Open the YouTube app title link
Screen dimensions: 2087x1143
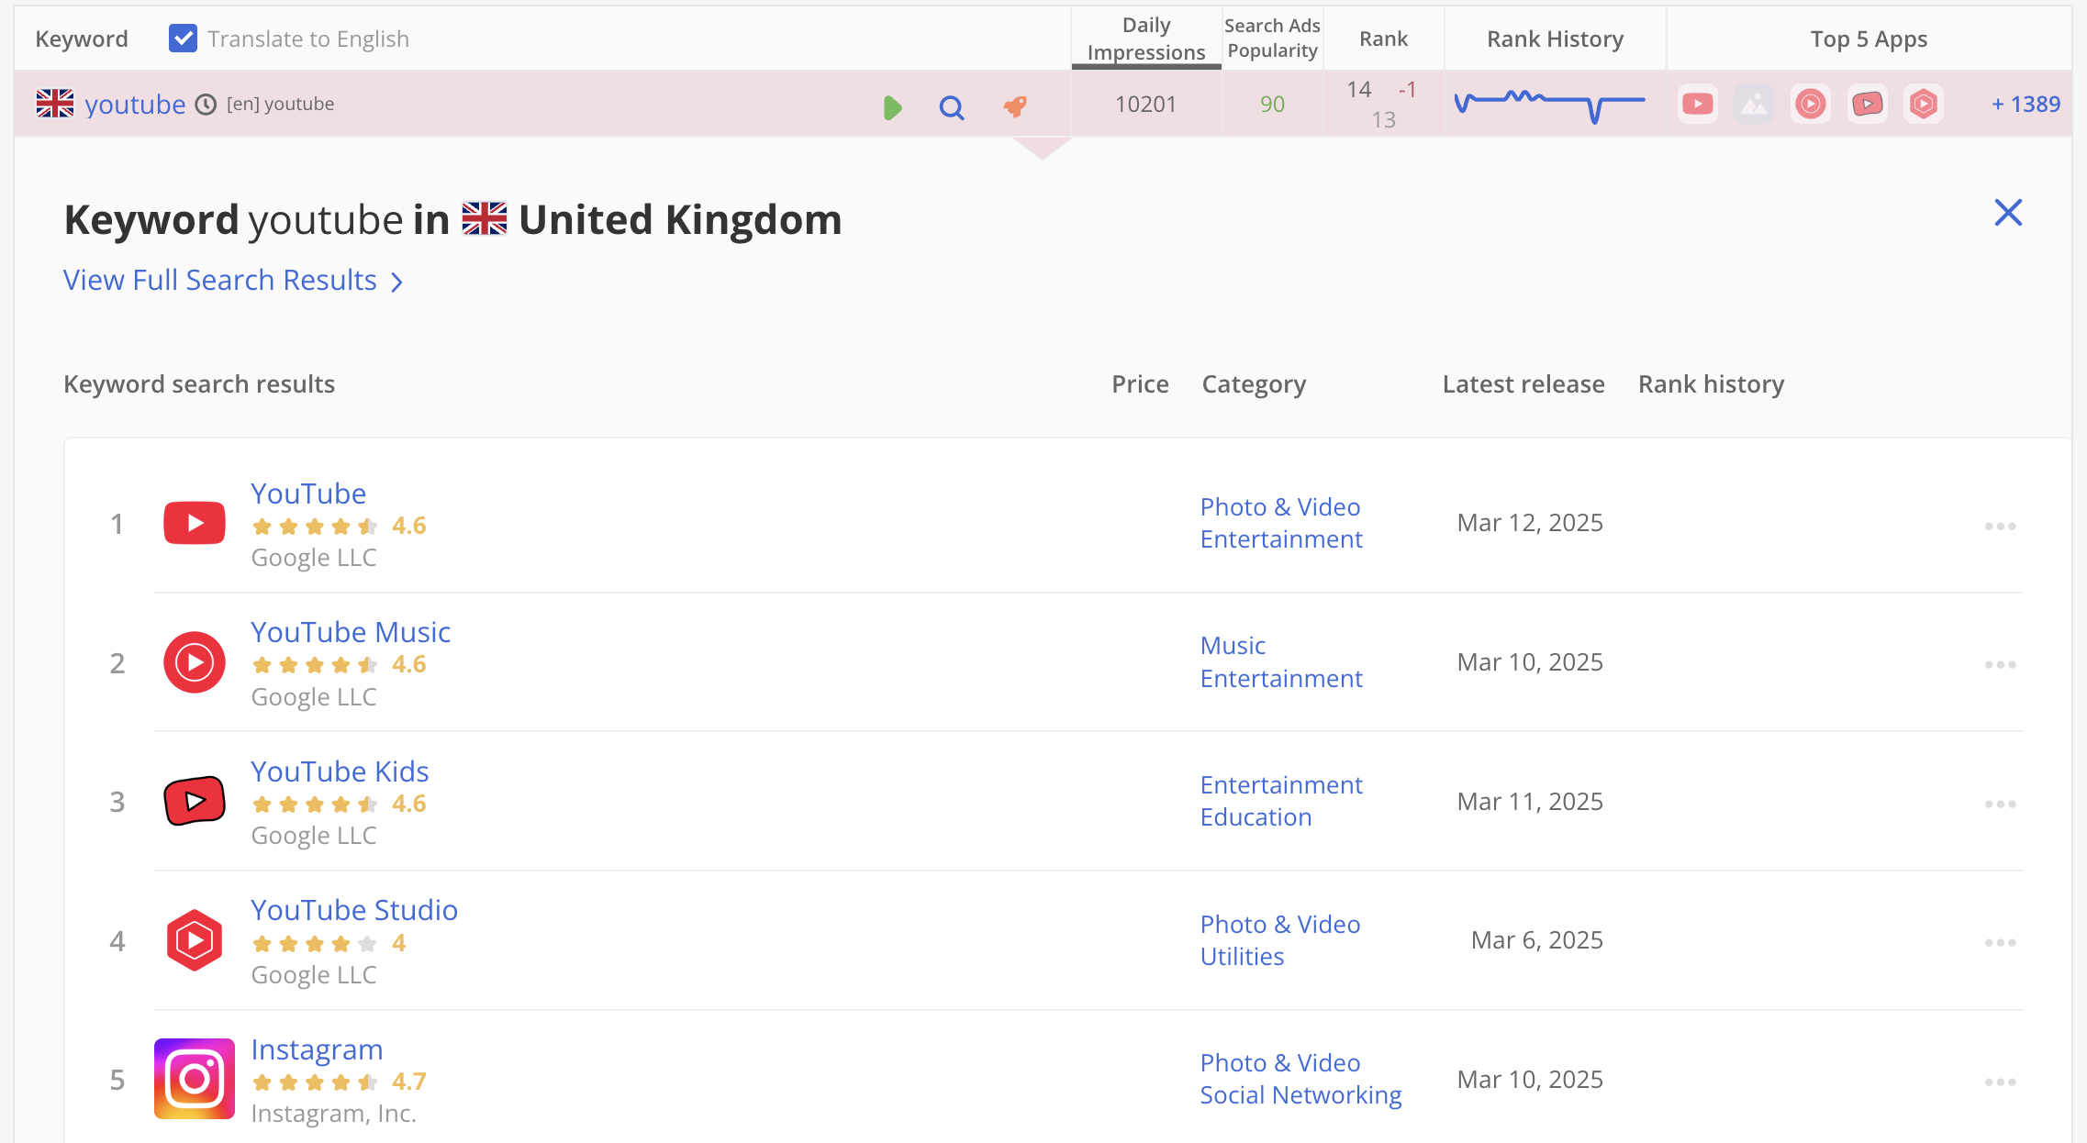click(x=308, y=494)
